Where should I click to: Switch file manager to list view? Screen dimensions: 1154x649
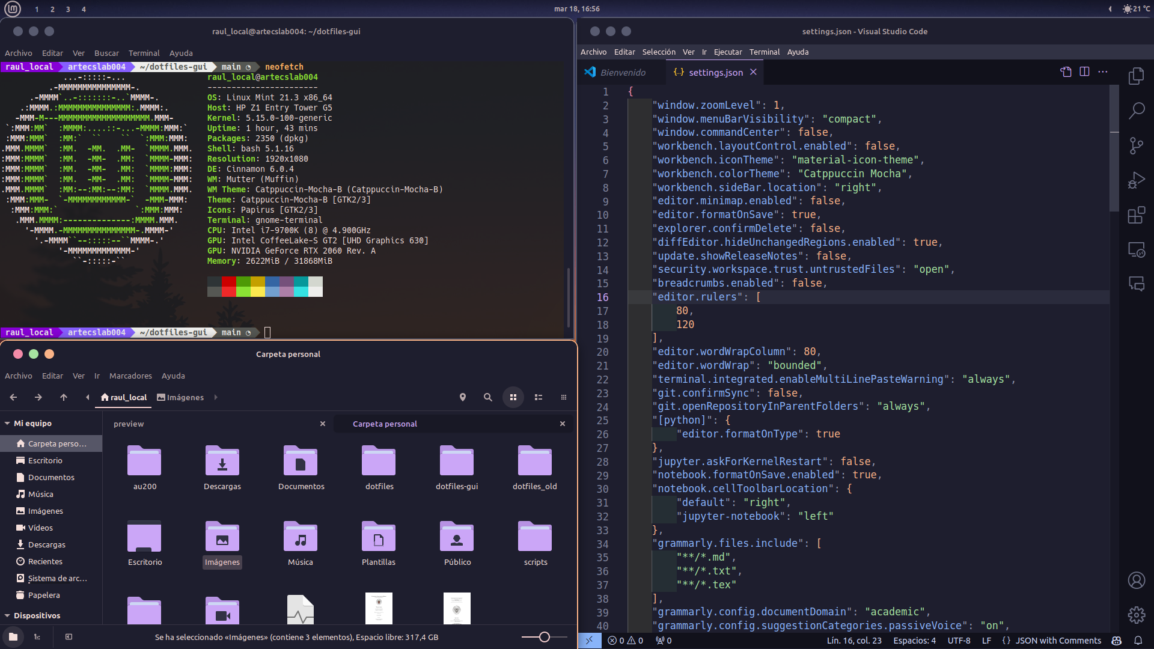[539, 397]
